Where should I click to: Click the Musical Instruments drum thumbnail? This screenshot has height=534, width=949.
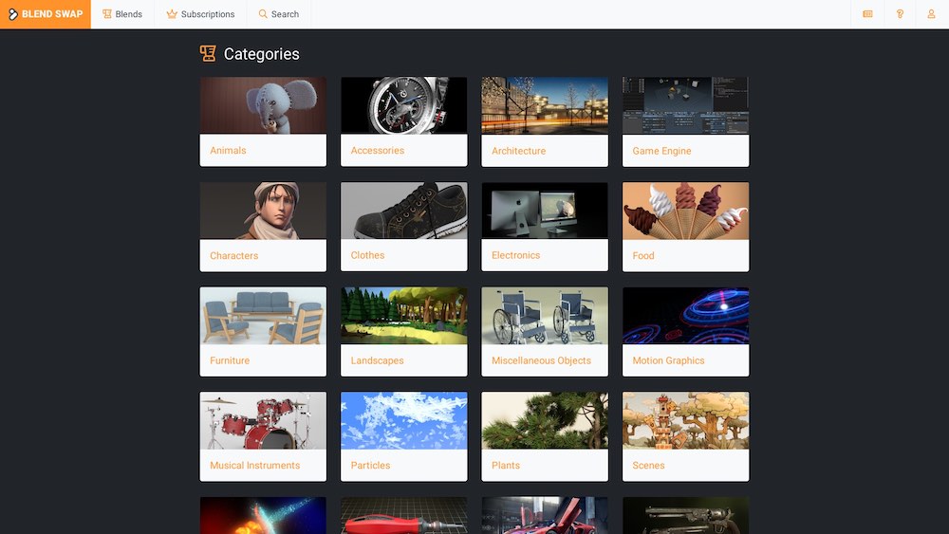point(263,421)
